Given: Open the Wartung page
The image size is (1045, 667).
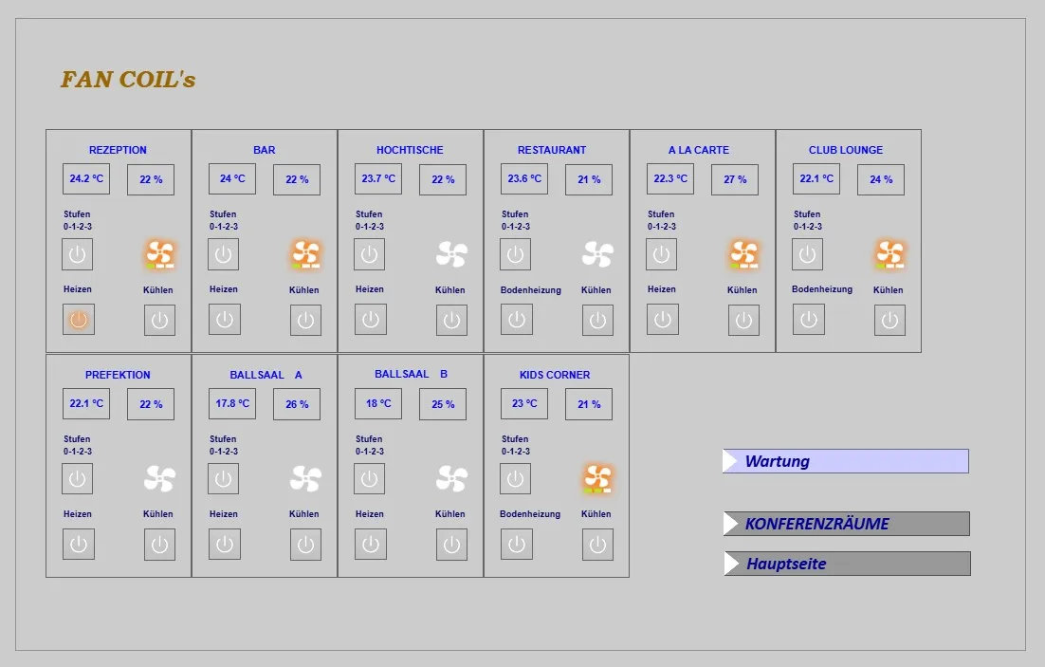Looking at the screenshot, I should pos(845,461).
